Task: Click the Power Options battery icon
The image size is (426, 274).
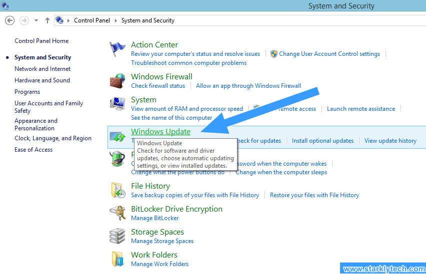Action: (117, 158)
